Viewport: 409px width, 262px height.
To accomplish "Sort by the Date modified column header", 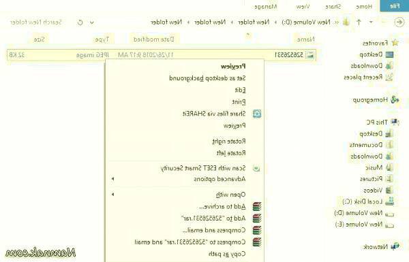I will (x=153, y=39).
